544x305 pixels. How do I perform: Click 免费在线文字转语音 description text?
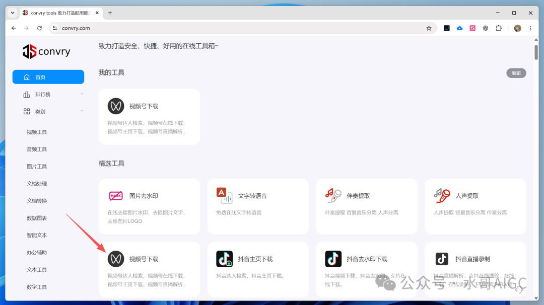[239, 212]
